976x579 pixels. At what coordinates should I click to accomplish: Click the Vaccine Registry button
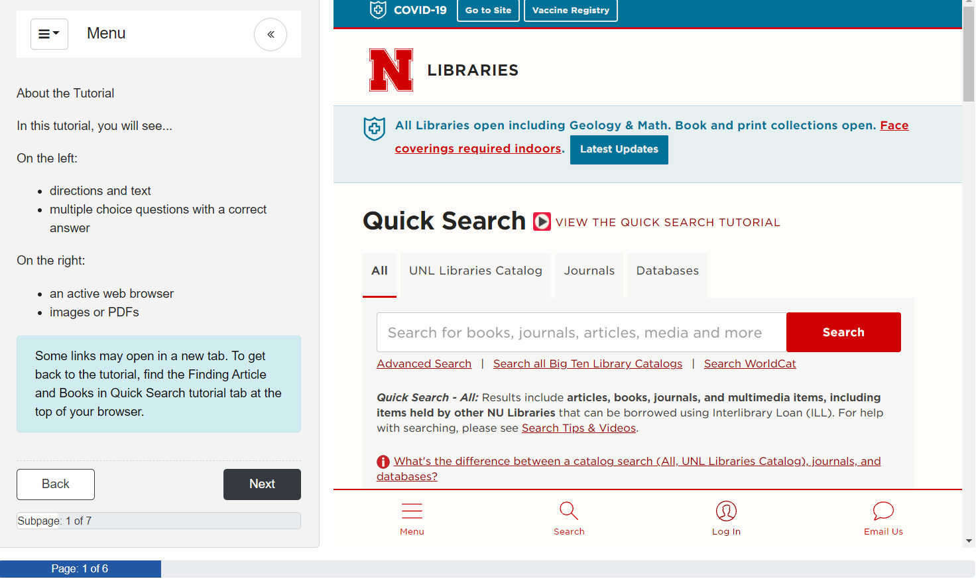[570, 10]
